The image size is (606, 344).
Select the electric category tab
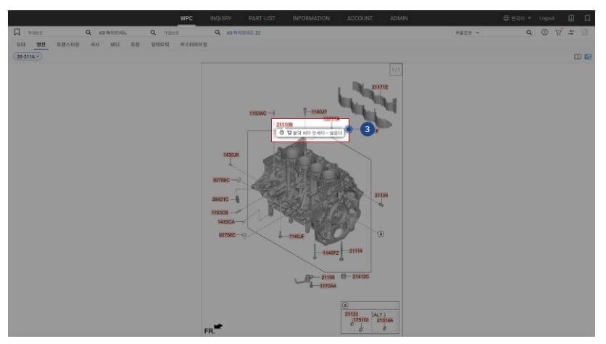click(x=160, y=44)
